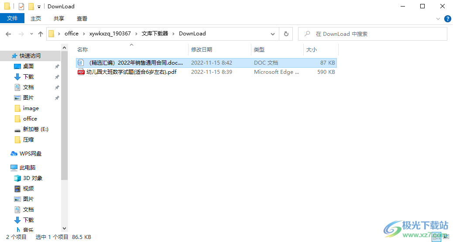
Task: Expand the address bar history dropdown
Action: click(272, 34)
